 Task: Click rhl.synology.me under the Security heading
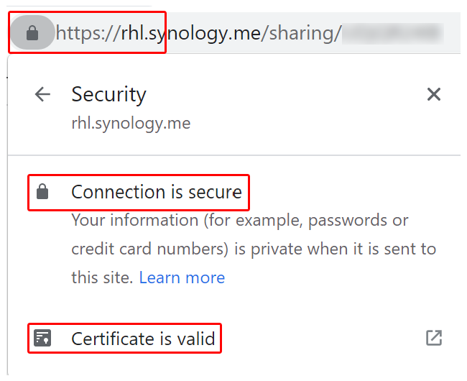tap(131, 123)
